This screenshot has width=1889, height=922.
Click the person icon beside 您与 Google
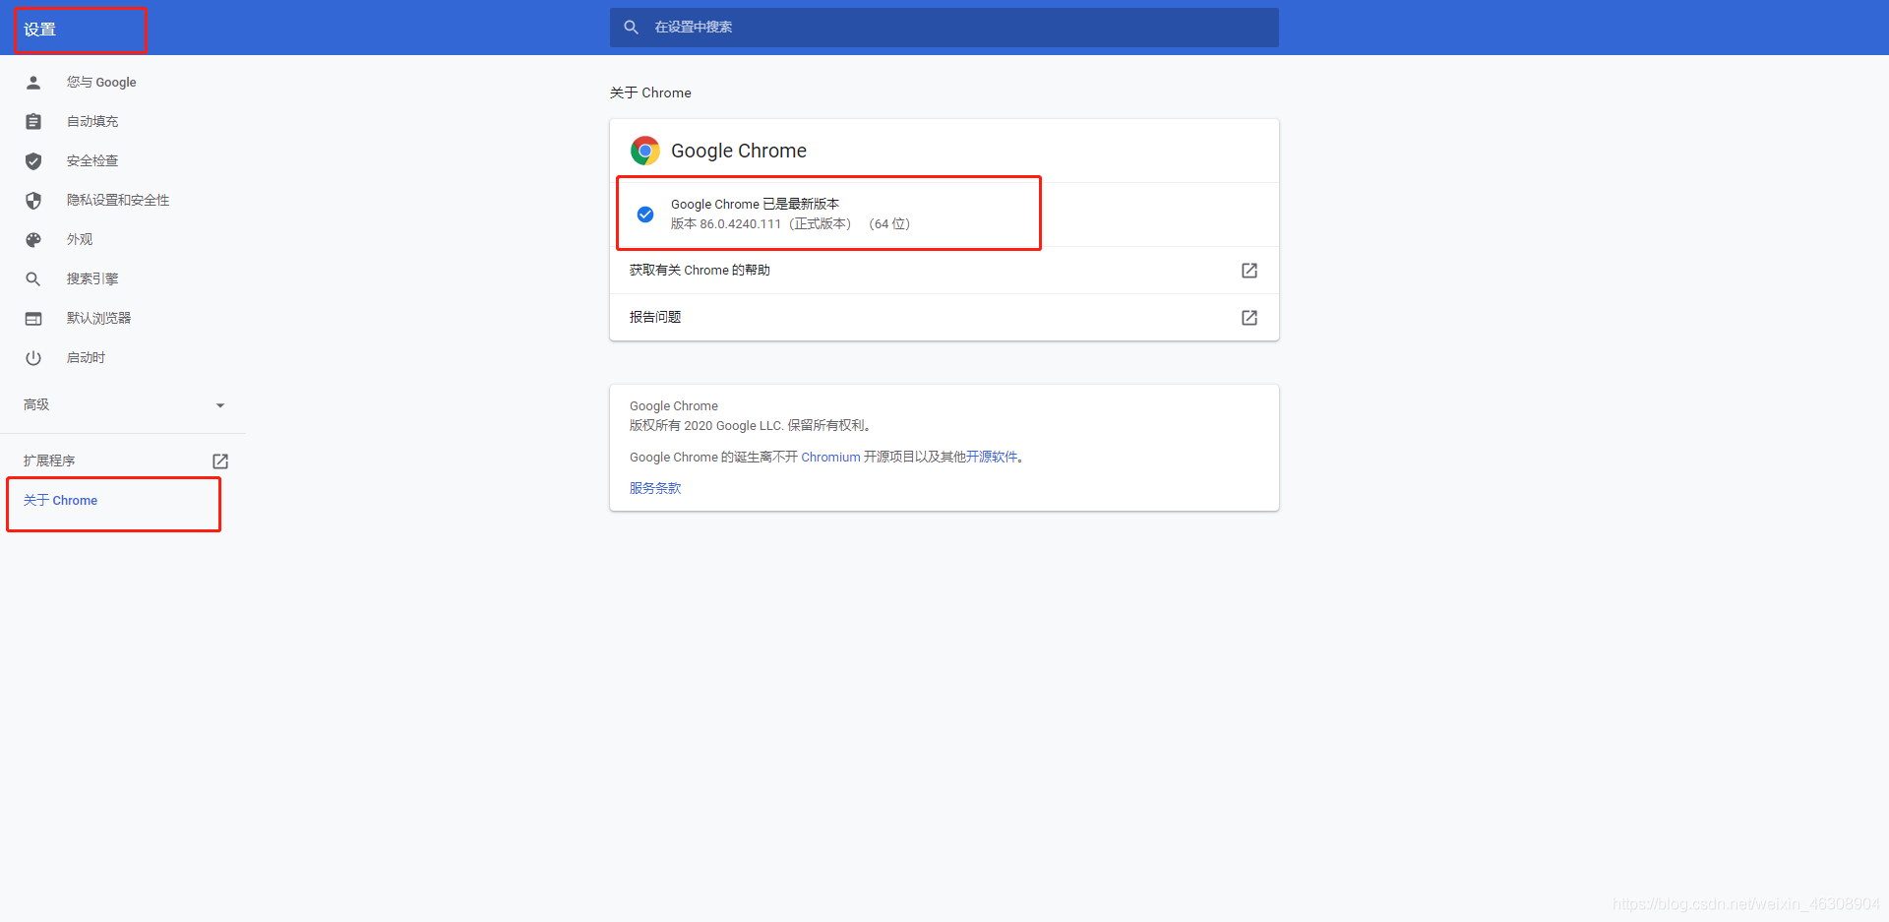33,83
